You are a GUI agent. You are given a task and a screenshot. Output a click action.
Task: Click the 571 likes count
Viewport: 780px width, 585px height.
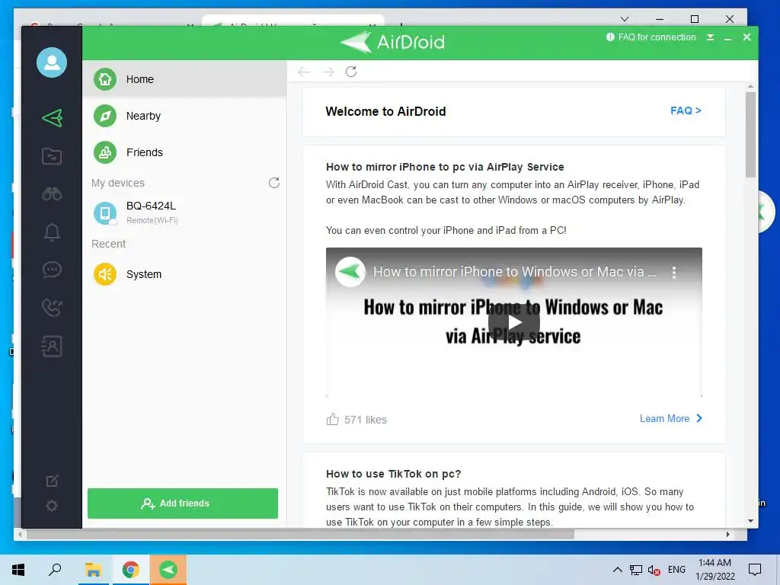point(365,420)
